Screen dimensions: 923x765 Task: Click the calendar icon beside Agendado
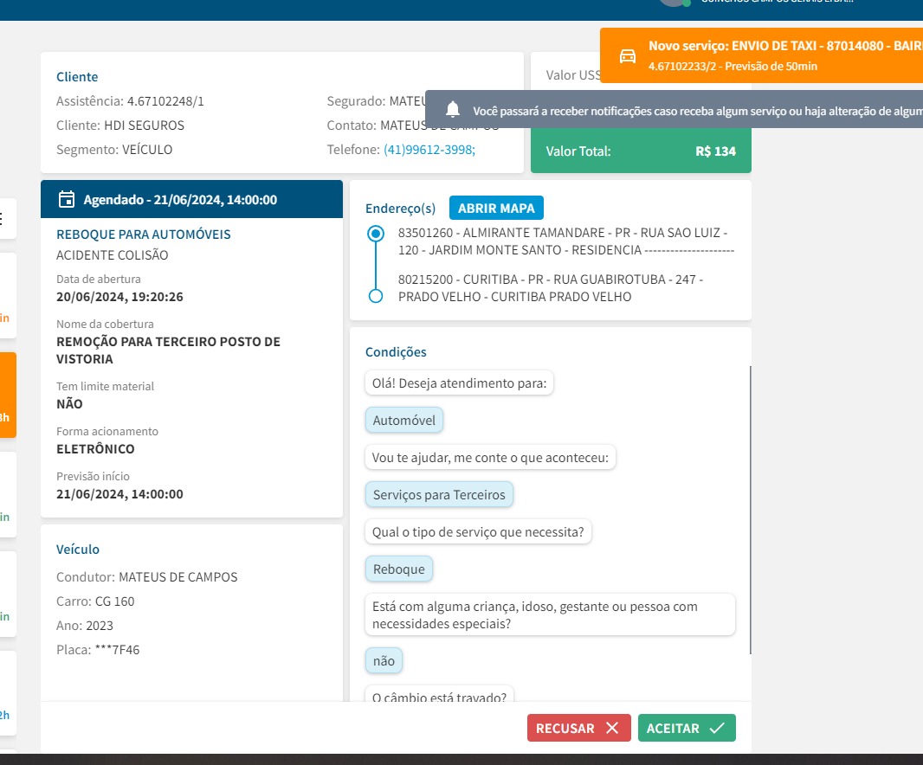(67, 200)
